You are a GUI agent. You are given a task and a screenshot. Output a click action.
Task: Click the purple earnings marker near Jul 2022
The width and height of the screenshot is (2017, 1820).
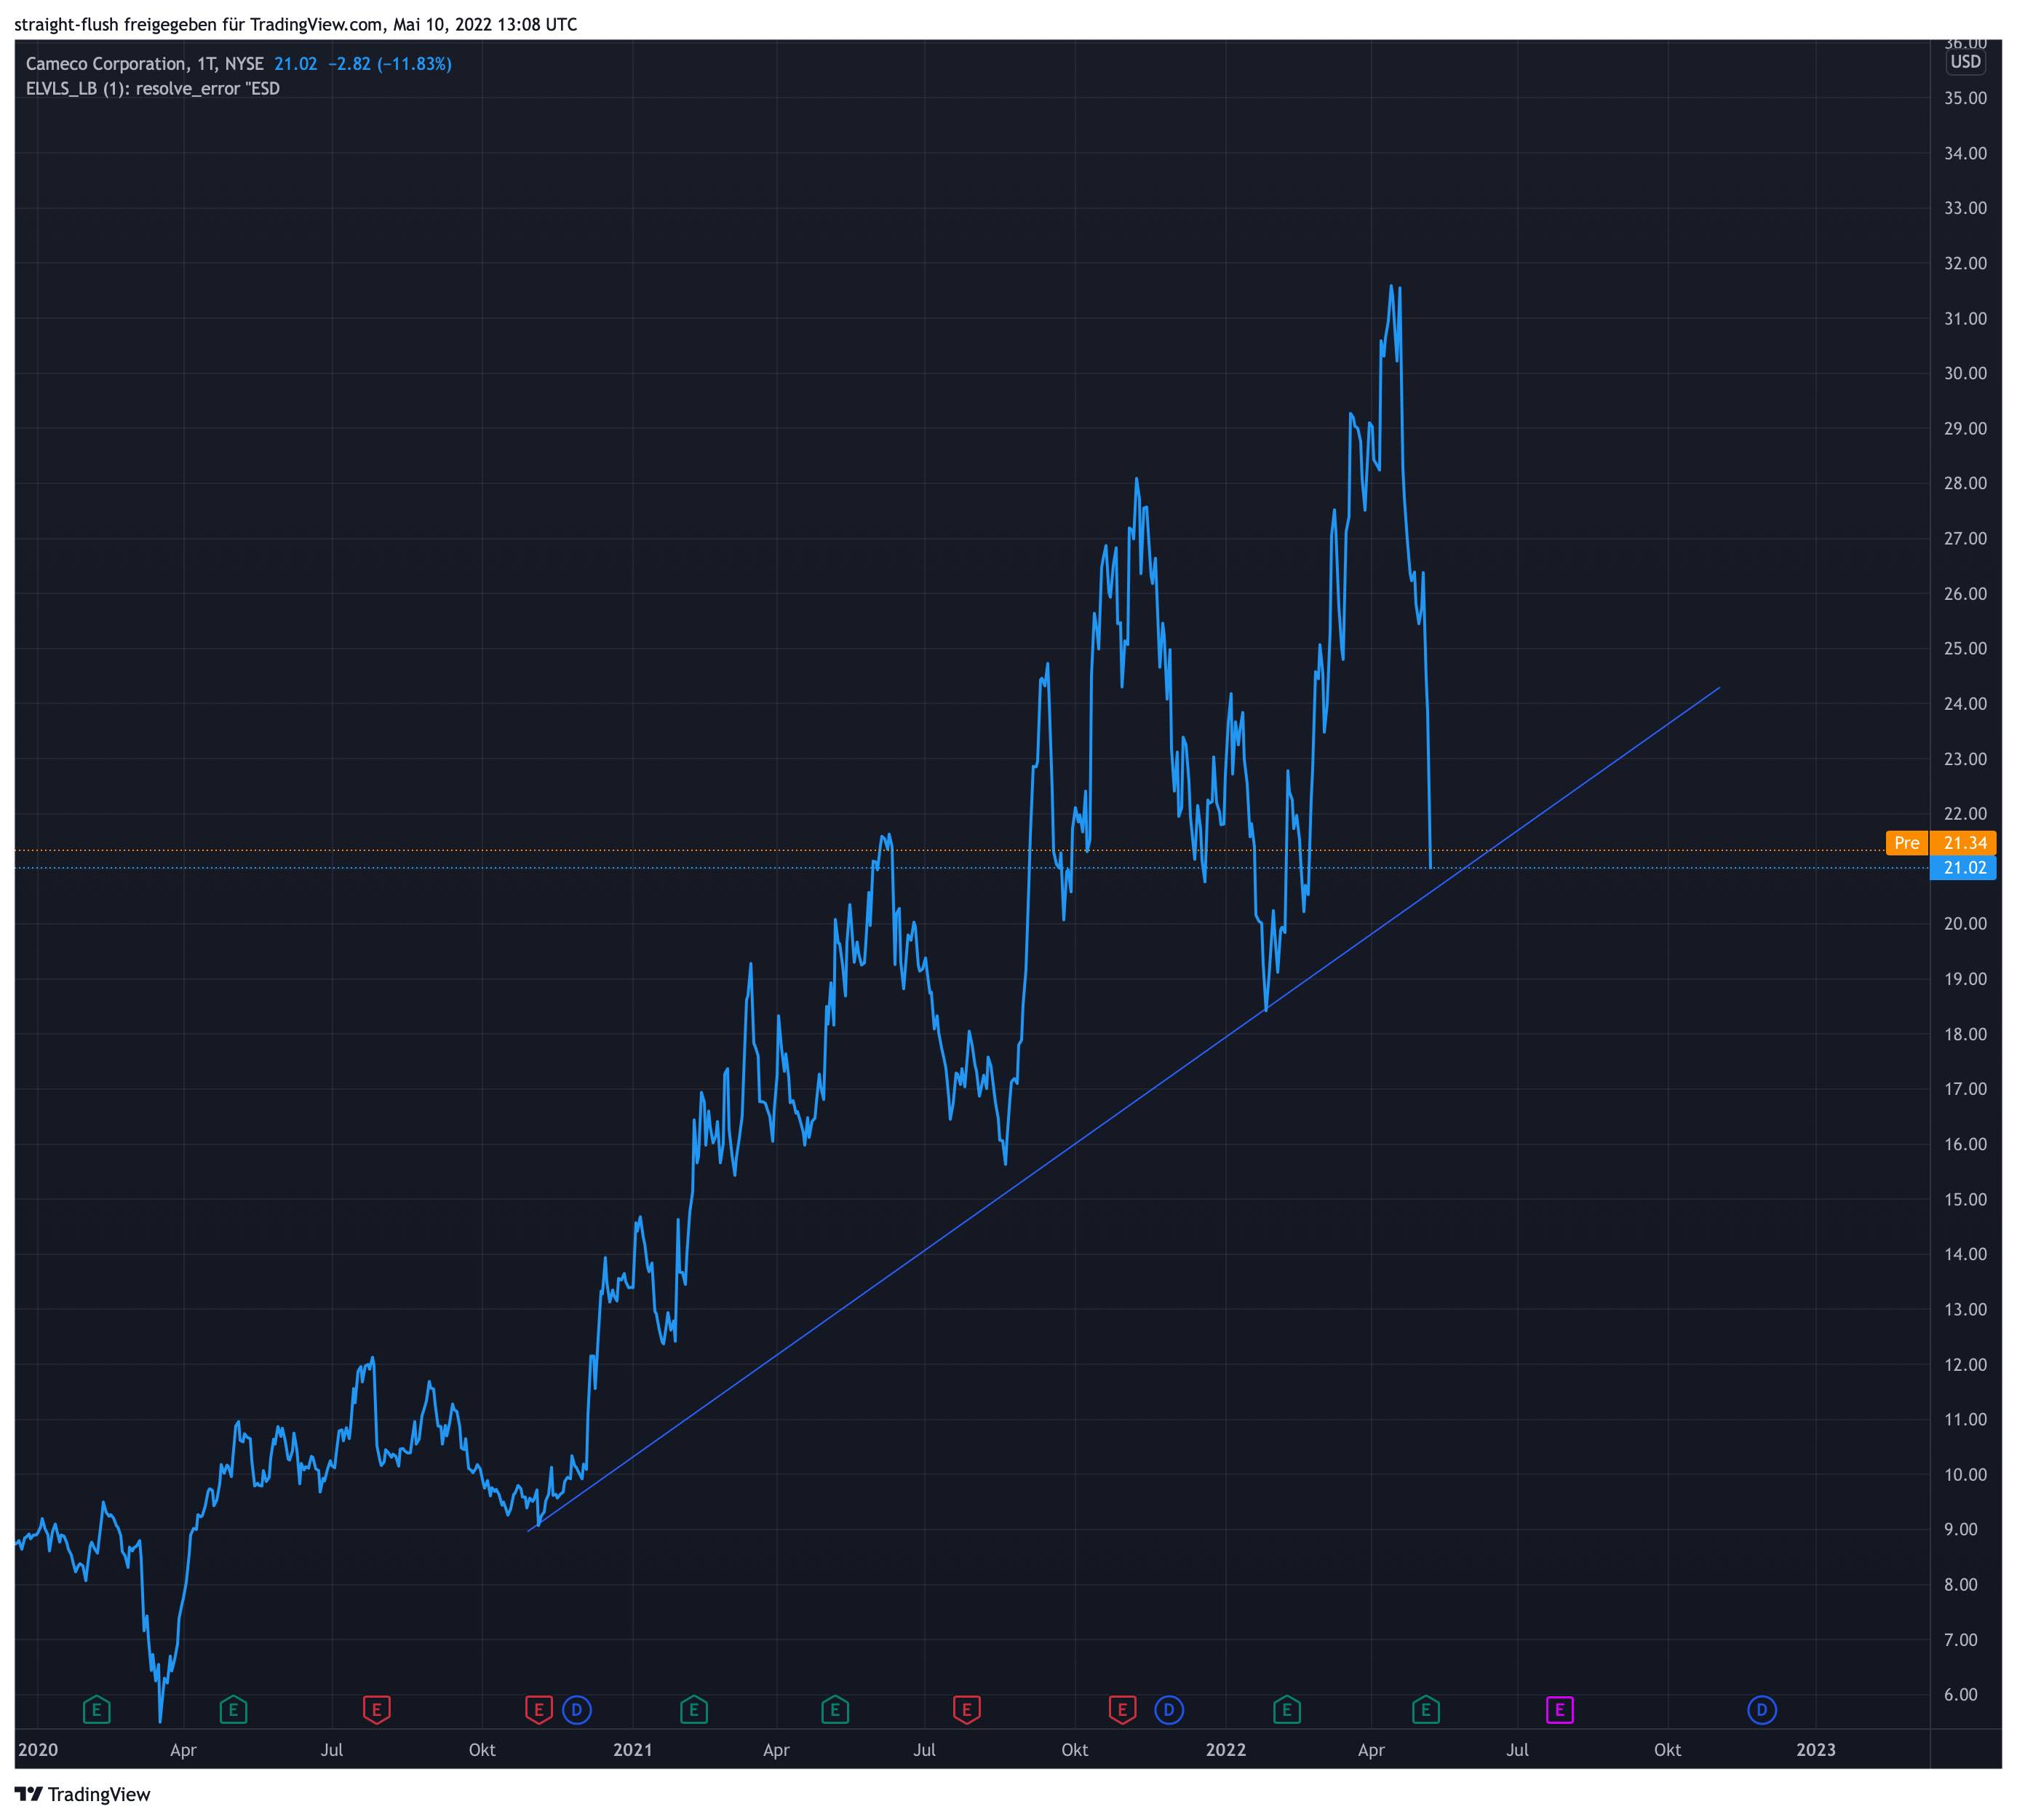coord(1559,1710)
